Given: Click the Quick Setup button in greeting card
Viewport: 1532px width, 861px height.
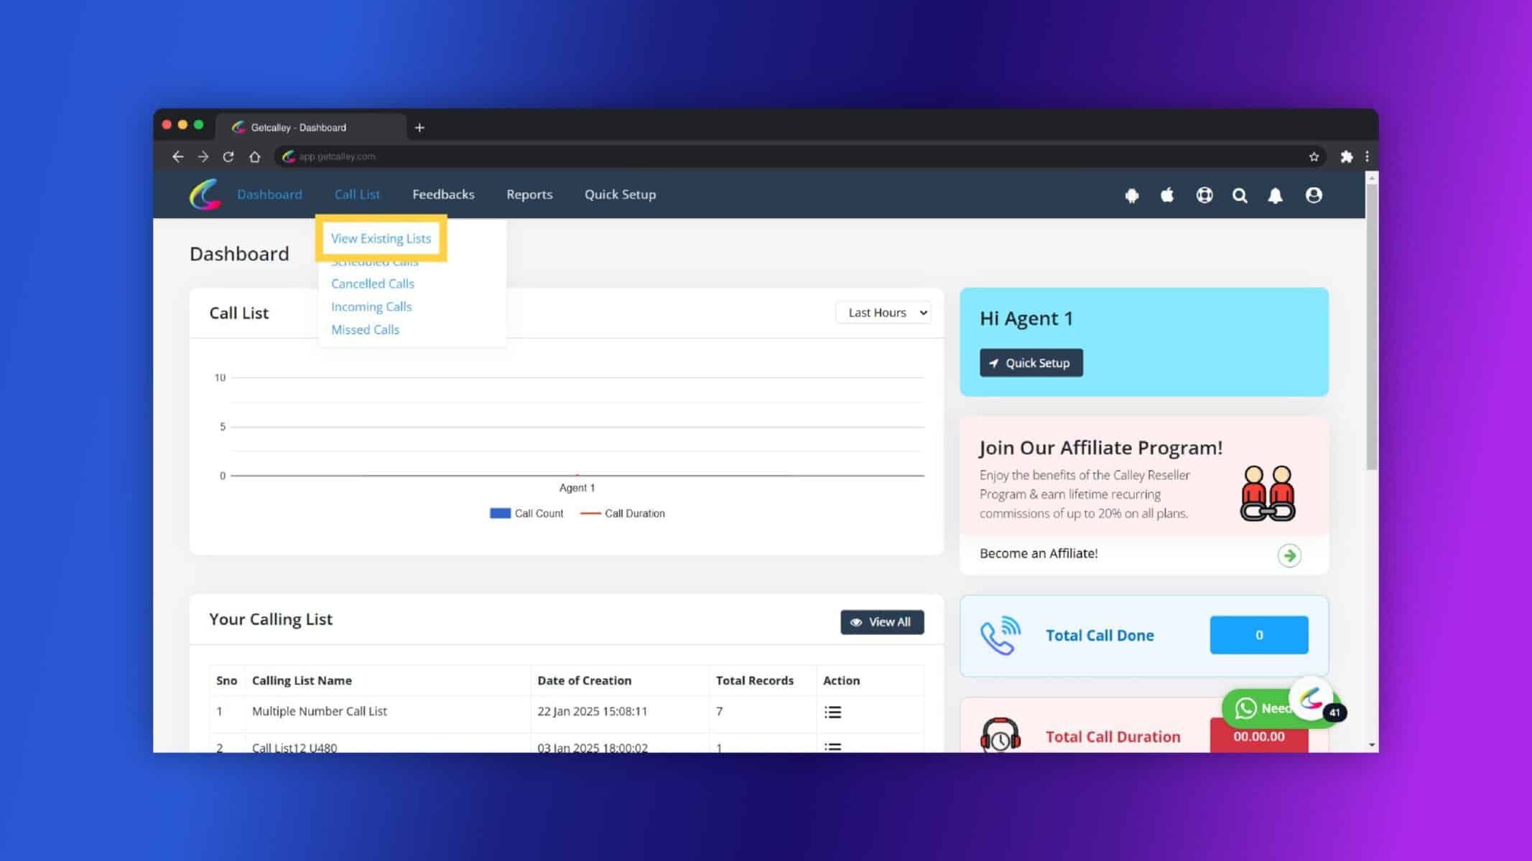Looking at the screenshot, I should [x=1031, y=363].
